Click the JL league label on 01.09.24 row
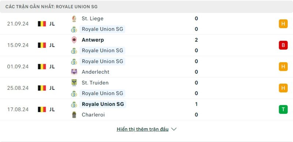The width and height of the screenshot is (293, 142). (x=52, y=67)
